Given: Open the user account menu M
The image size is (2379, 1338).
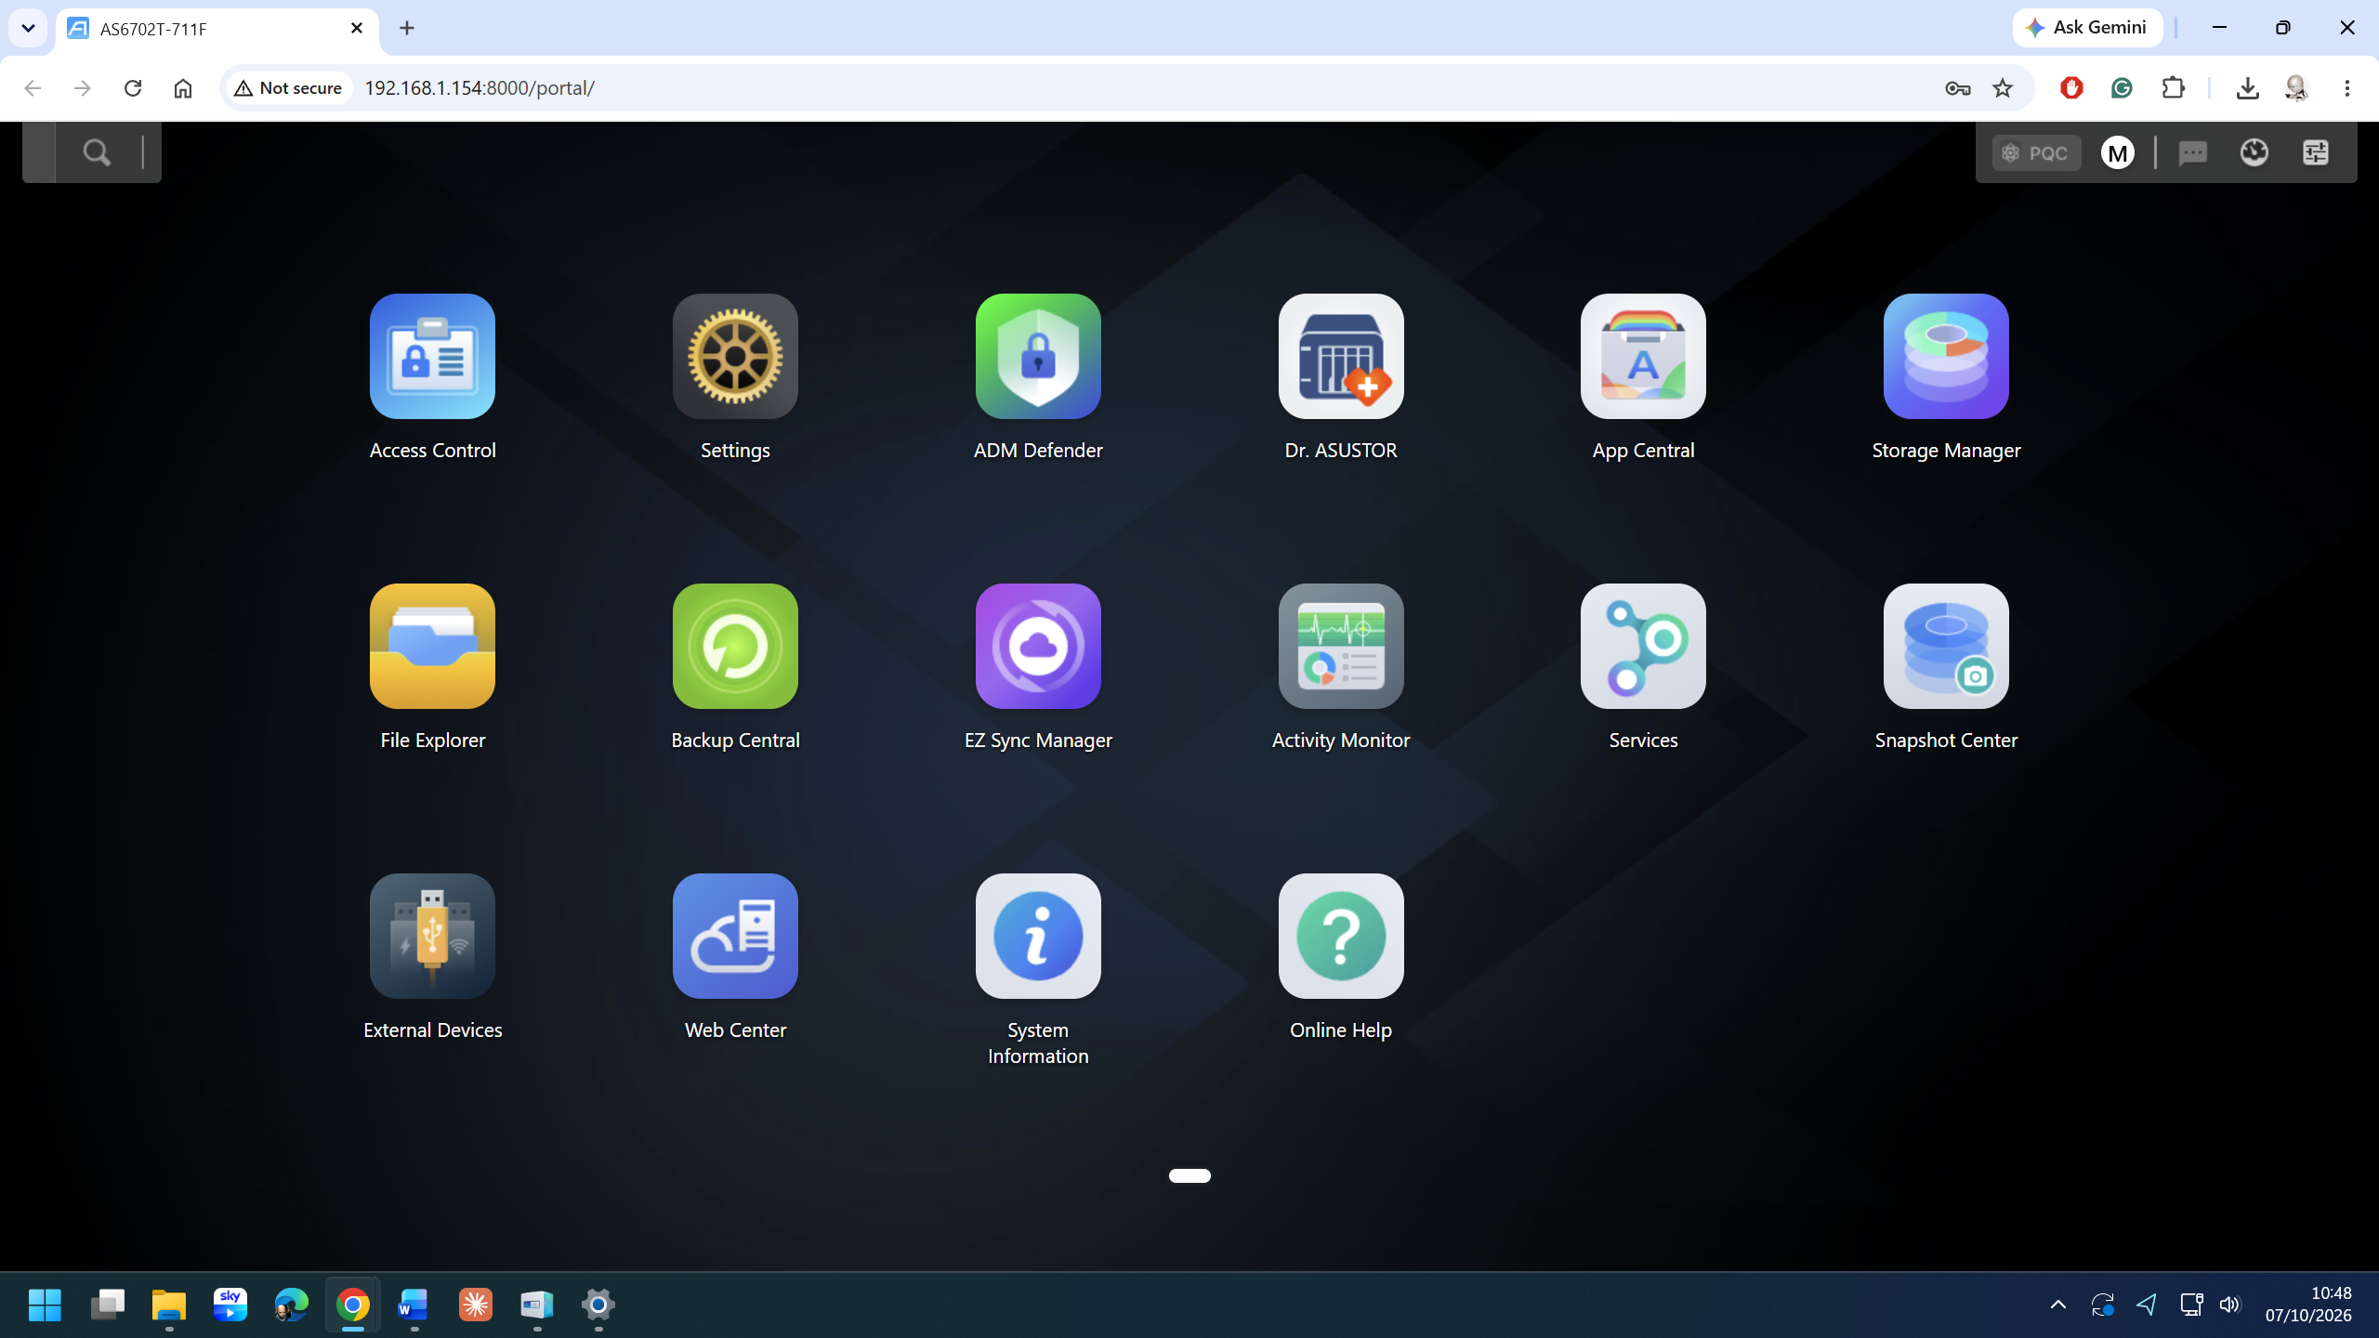Looking at the screenshot, I should 2118,152.
